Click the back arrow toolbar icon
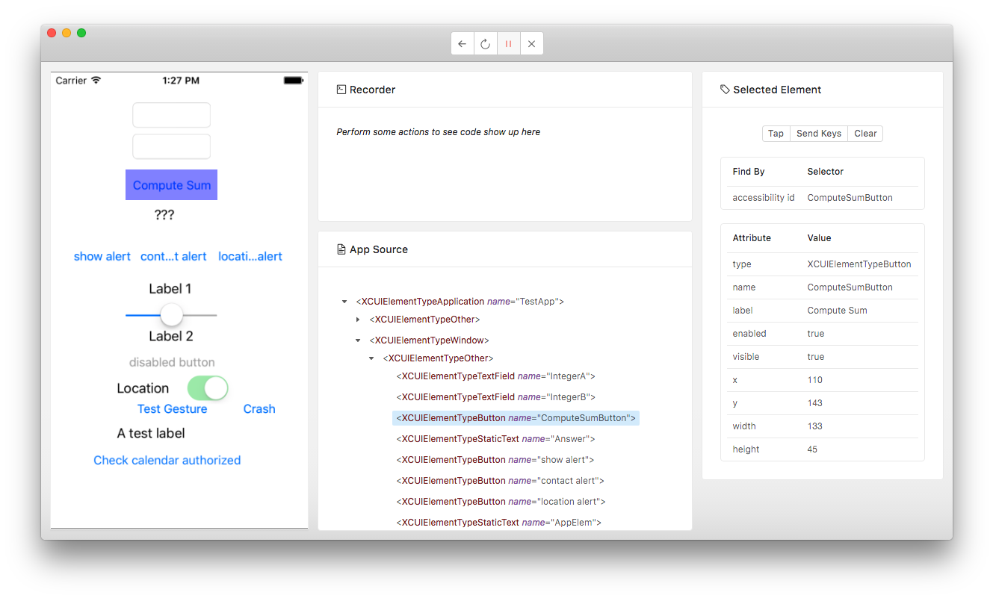Image resolution: width=996 pixels, height=610 pixels. click(x=463, y=44)
